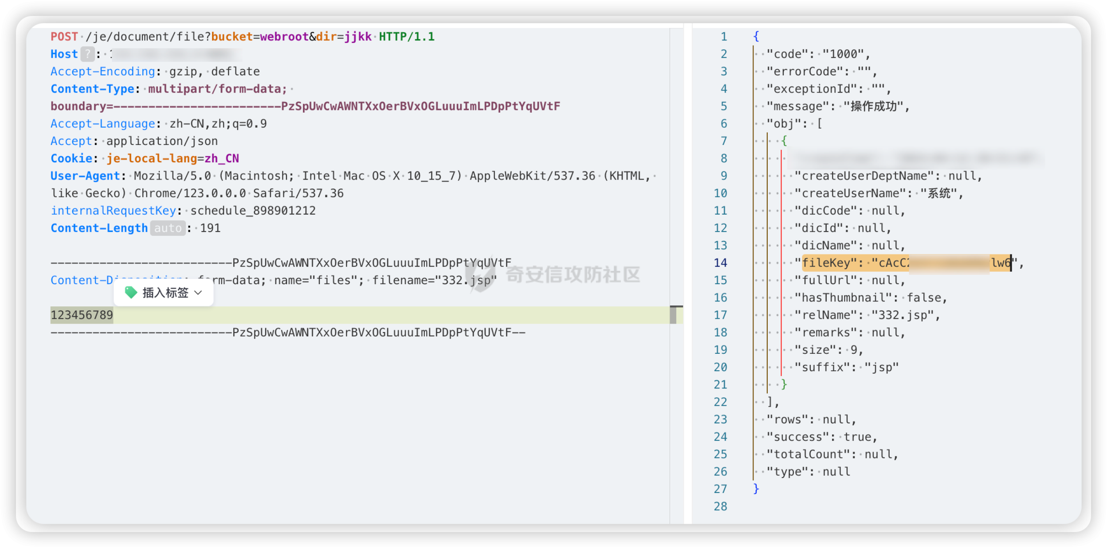Image resolution: width=1107 pixels, height=548 pixels.
Task: Click the Cookie value je-local-lang=zh_CN
Action: (x=173, y=159)
